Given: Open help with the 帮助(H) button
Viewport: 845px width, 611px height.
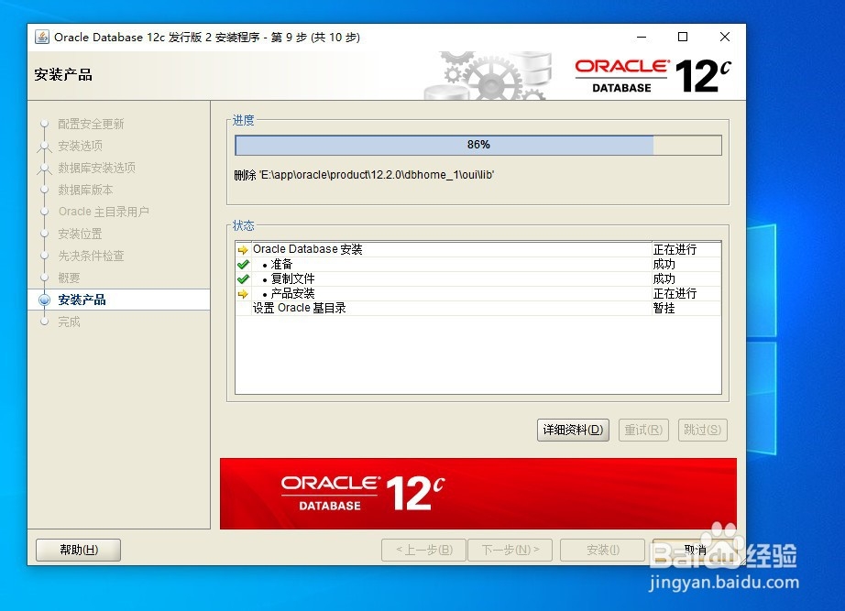Looking at the screenshot, I should pyautogui.click(x=78, y=550).
